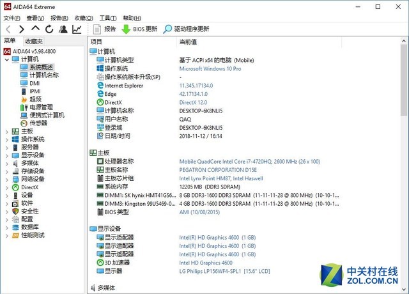409x294 pixels.
Task: Expand the 显示设备 tree node
Action: click(x=7, y=155)
